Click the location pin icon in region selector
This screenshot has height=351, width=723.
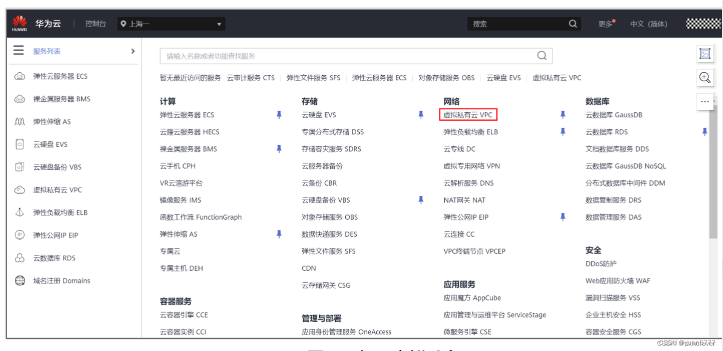(x=124, y=24)
